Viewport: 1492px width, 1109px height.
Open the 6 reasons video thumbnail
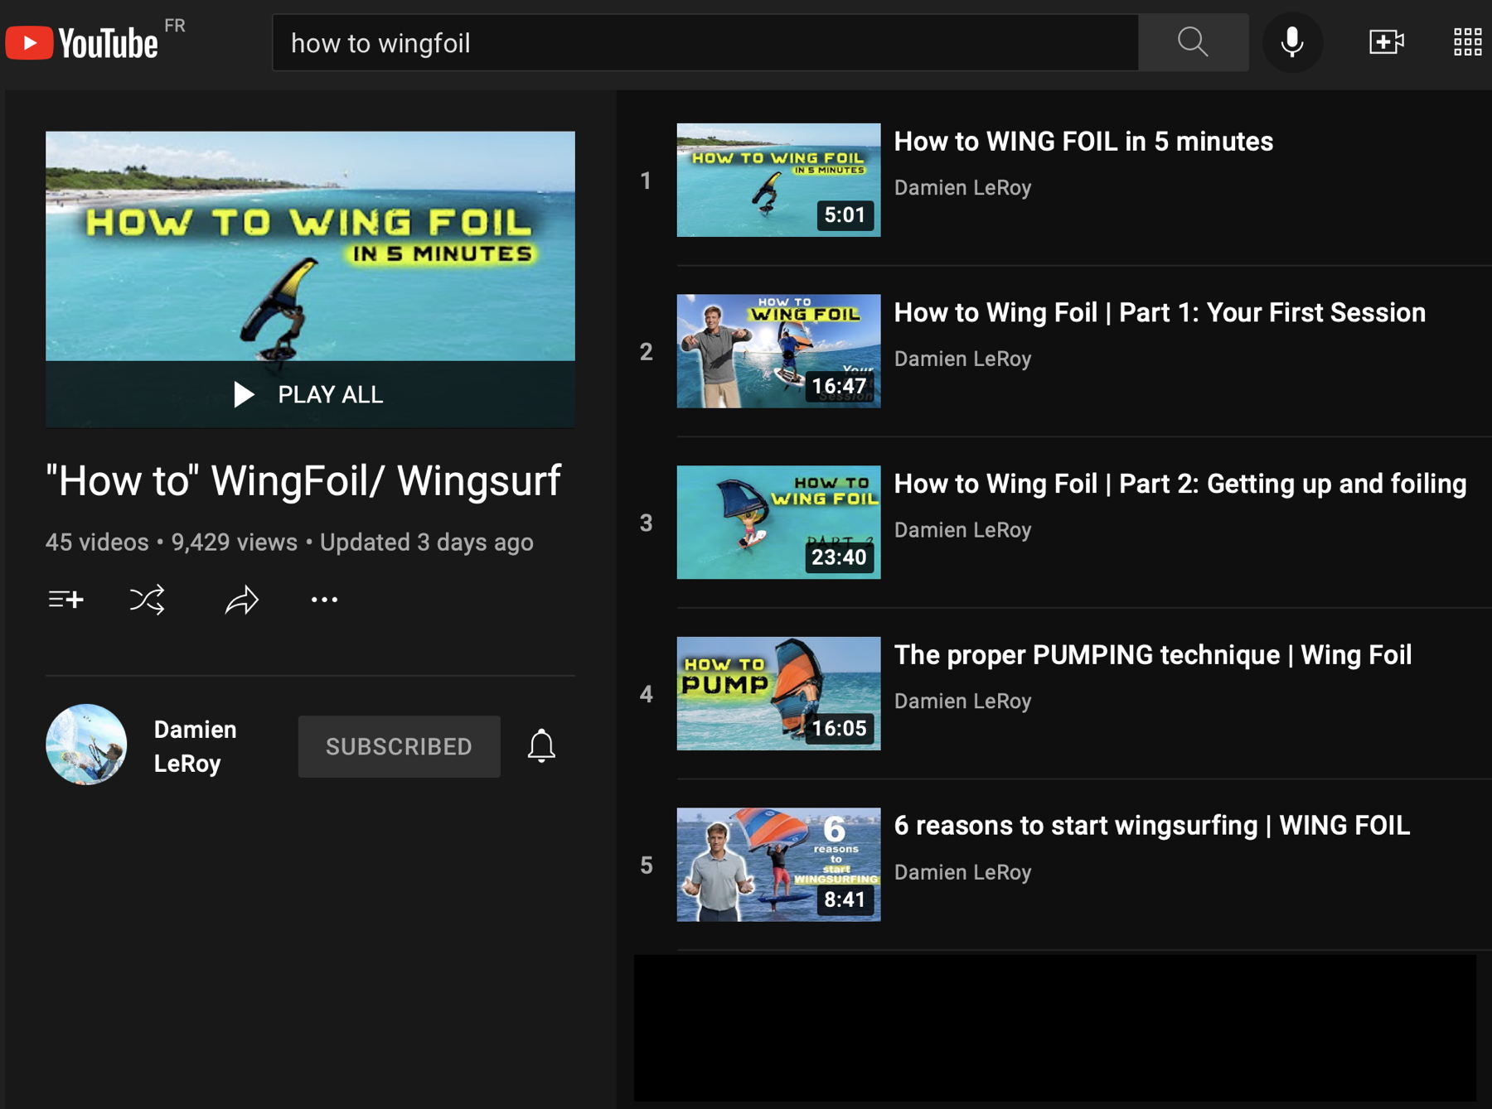click(x=778, y=865)
